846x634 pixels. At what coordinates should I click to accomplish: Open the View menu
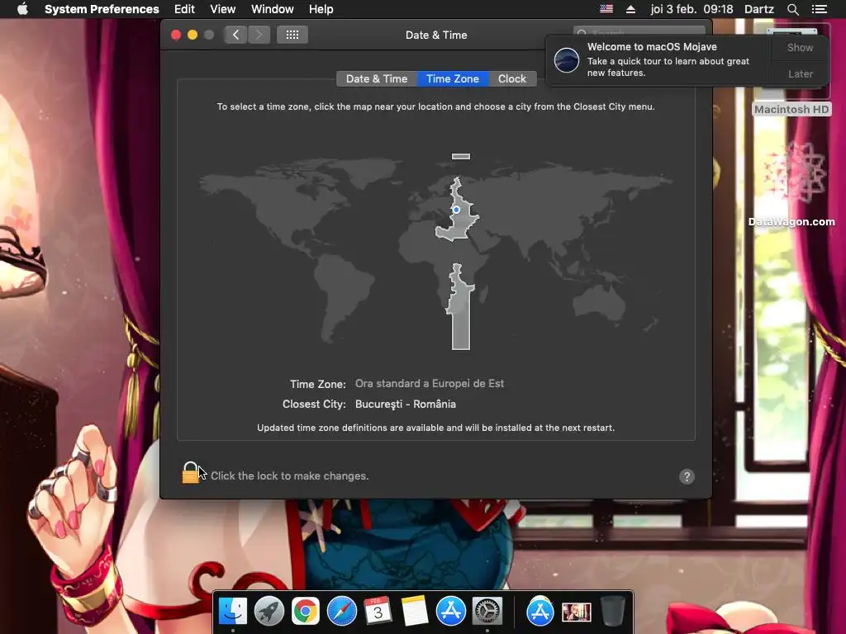[x=223, y=9]
